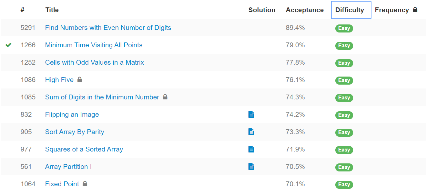Sort by the Title column header
Image resolution: width=427 pixels, height=193 pixels.
point(52,10)
